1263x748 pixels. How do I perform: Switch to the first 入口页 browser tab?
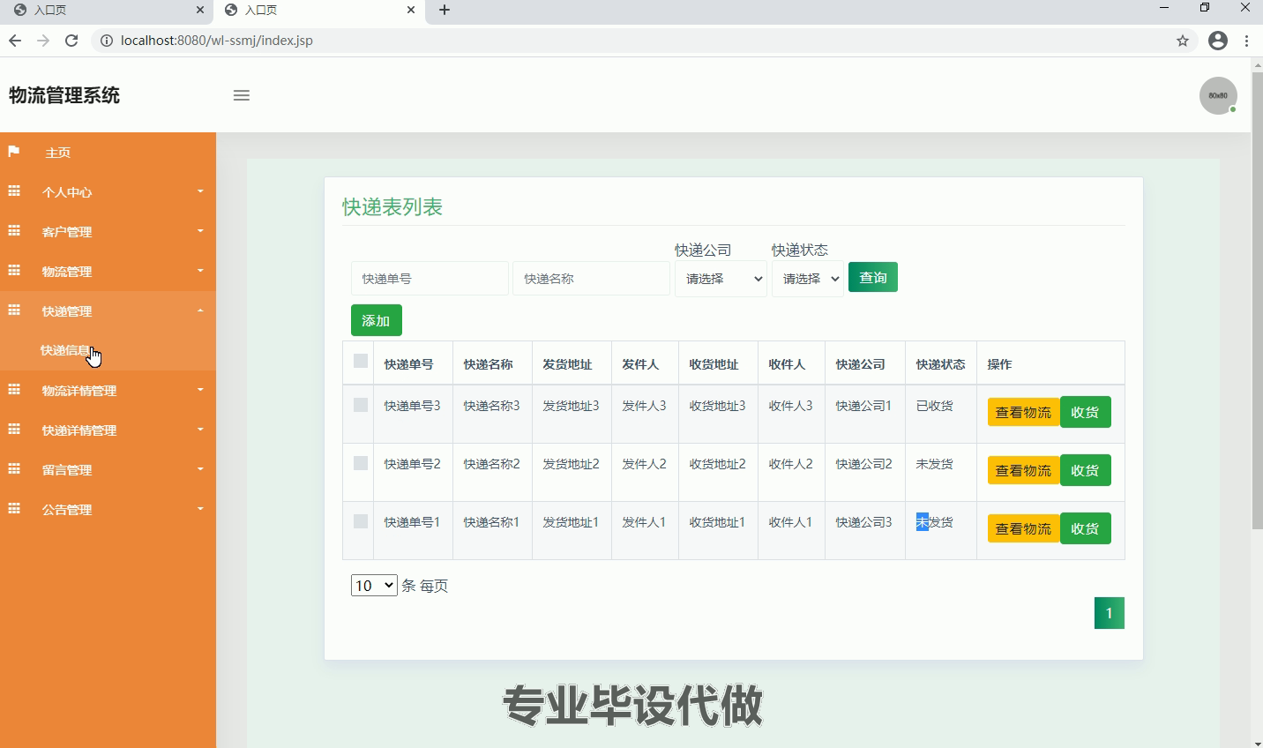[106, 10]
